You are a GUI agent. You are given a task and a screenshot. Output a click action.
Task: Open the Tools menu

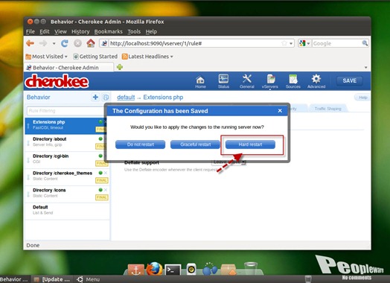tap(134, 31)
